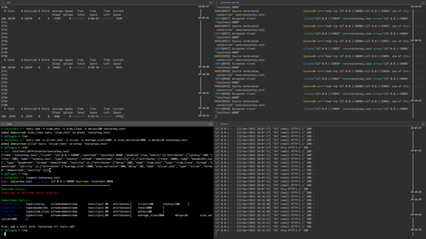Viewport: 426px width, 239px height.
Task: Click client="127.0.0.1:53068" in toxiproxy-server log
Action: (322, 109)
